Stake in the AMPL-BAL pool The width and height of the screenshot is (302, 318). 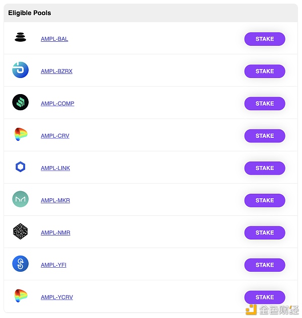tap(265, 39)
